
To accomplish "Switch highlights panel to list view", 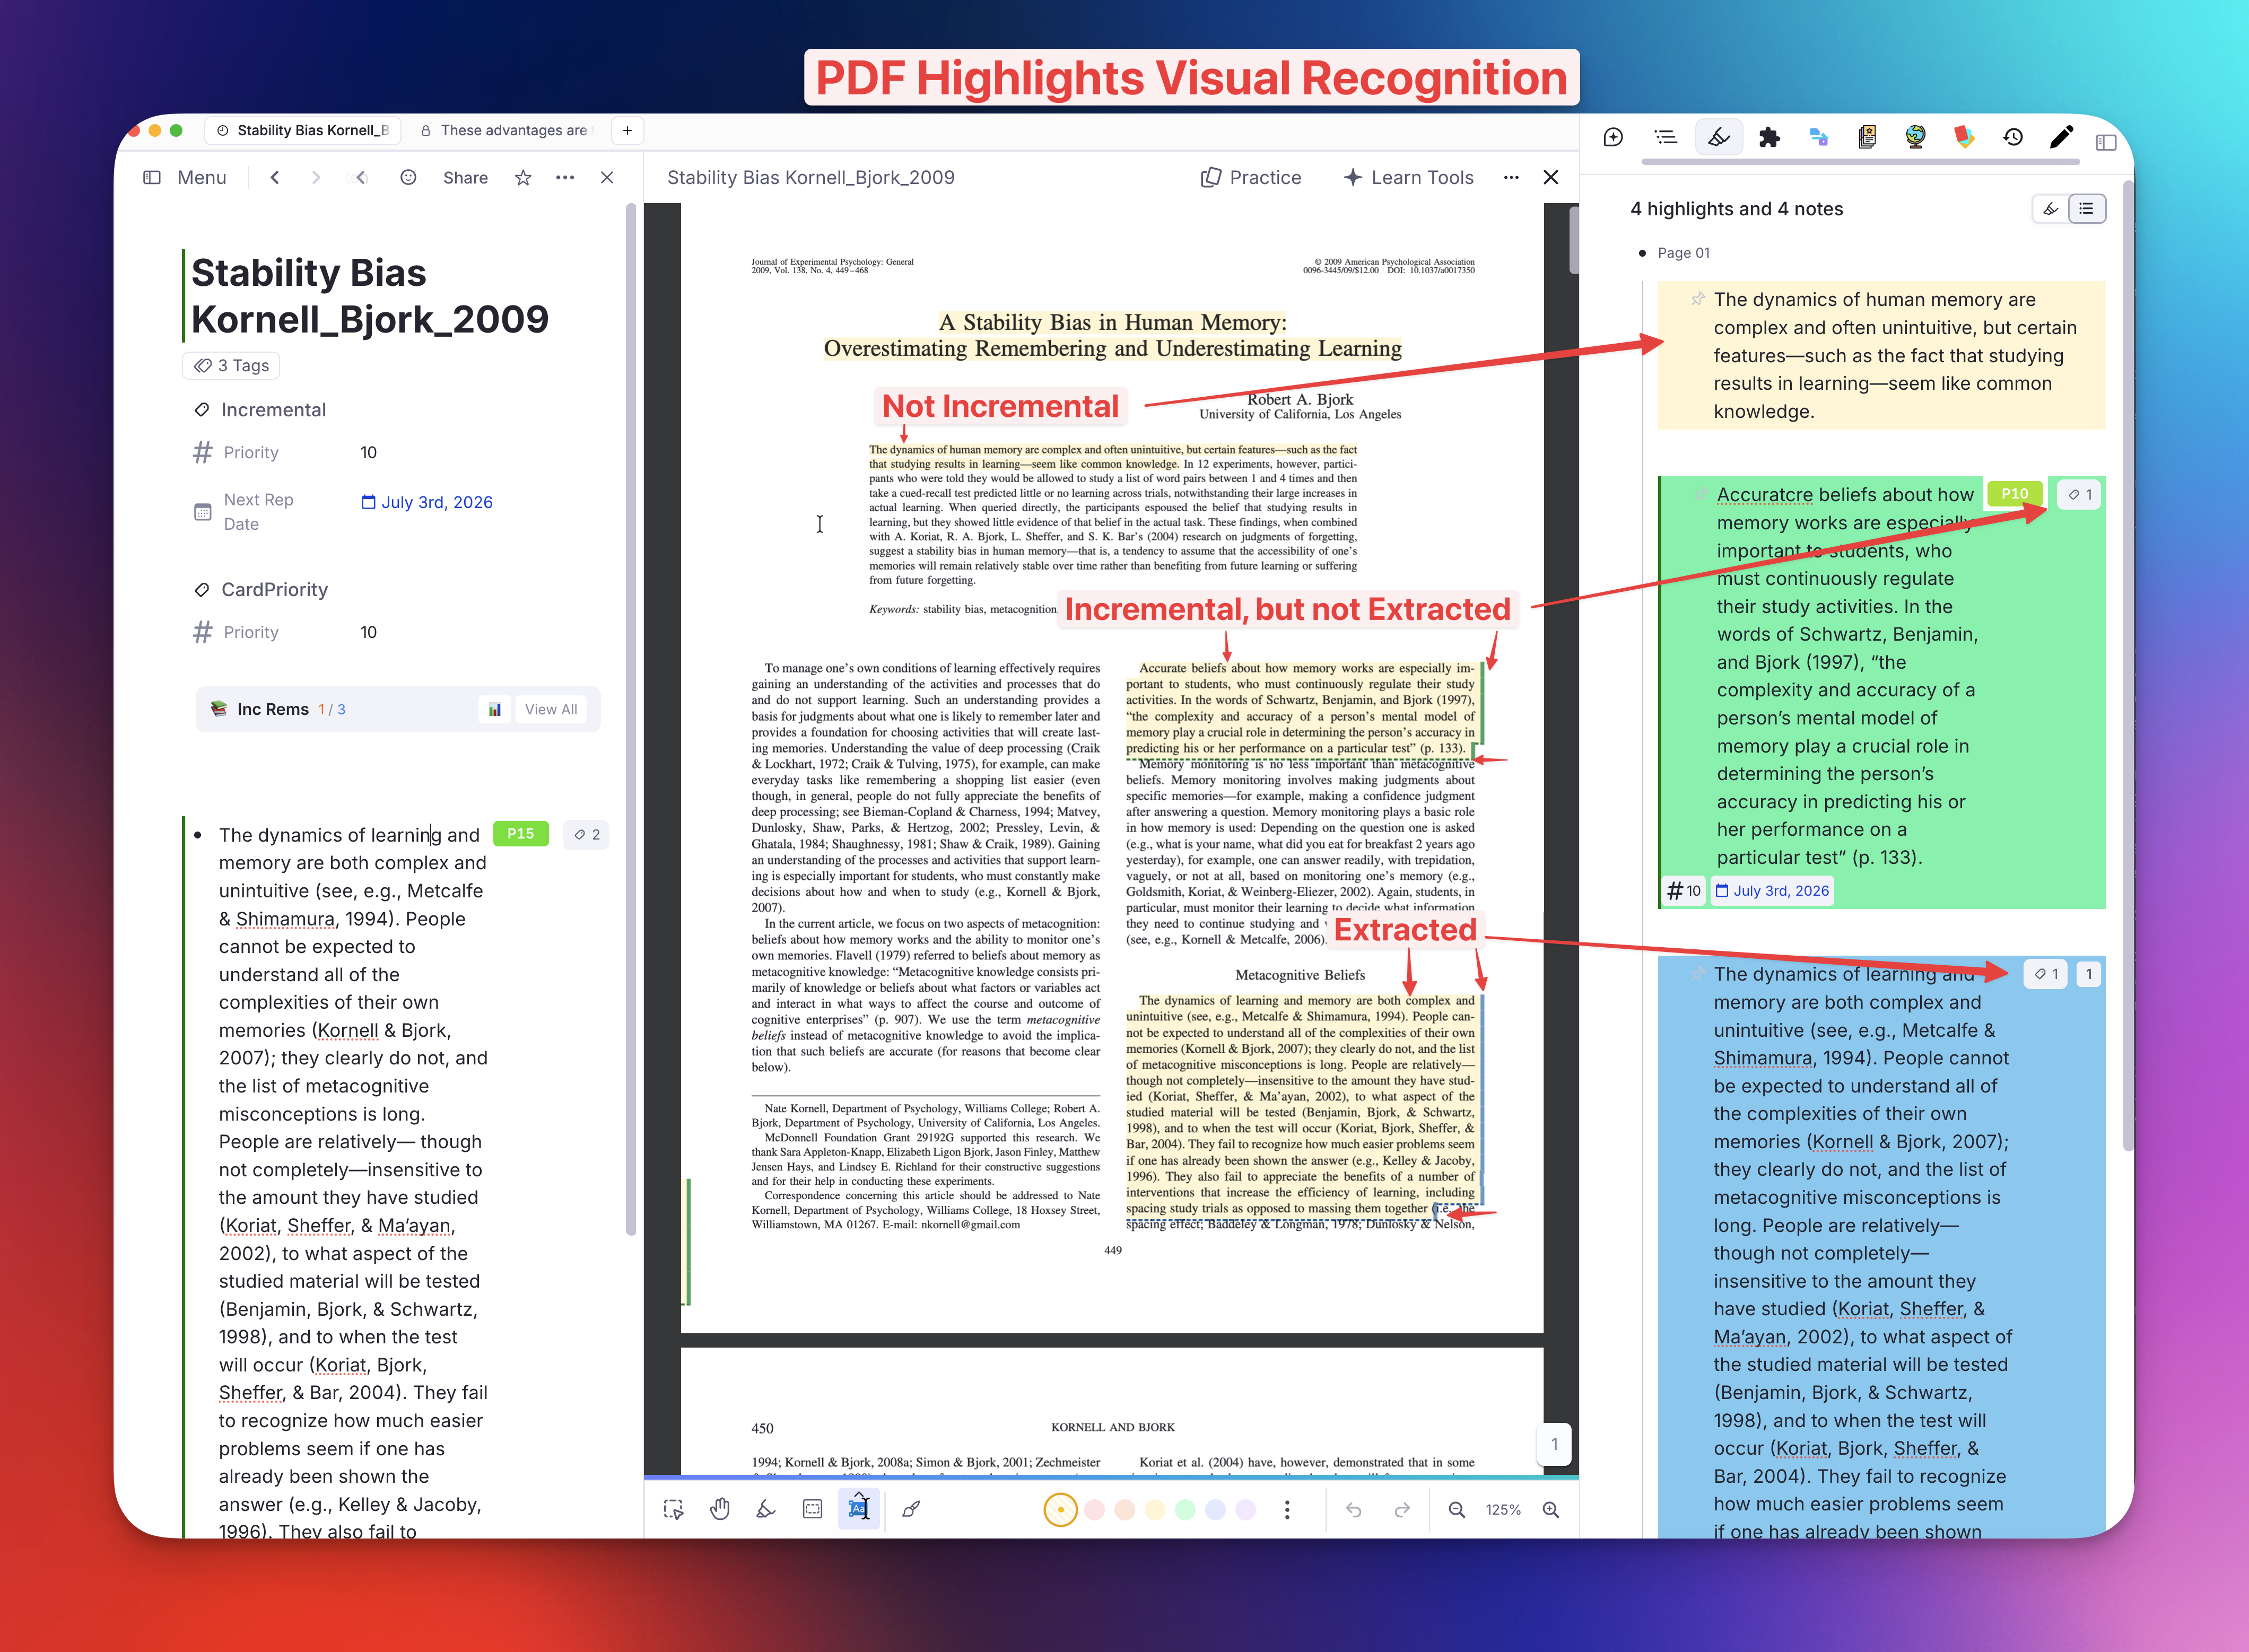I will pyautogui.click(x=2086, y=209).
